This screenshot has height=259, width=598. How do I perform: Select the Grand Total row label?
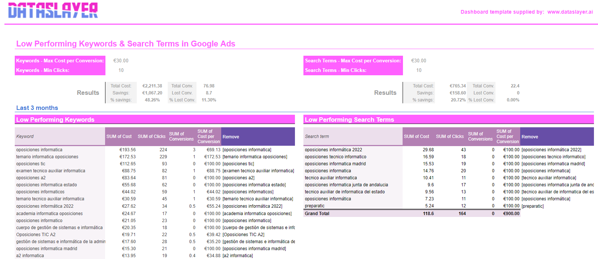tap(317, 214)
